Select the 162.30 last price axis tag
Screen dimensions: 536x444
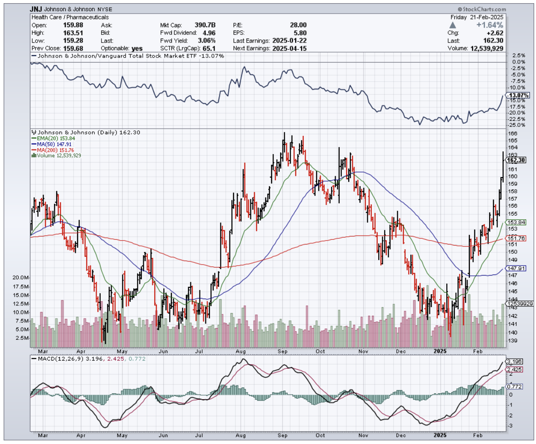516,160
